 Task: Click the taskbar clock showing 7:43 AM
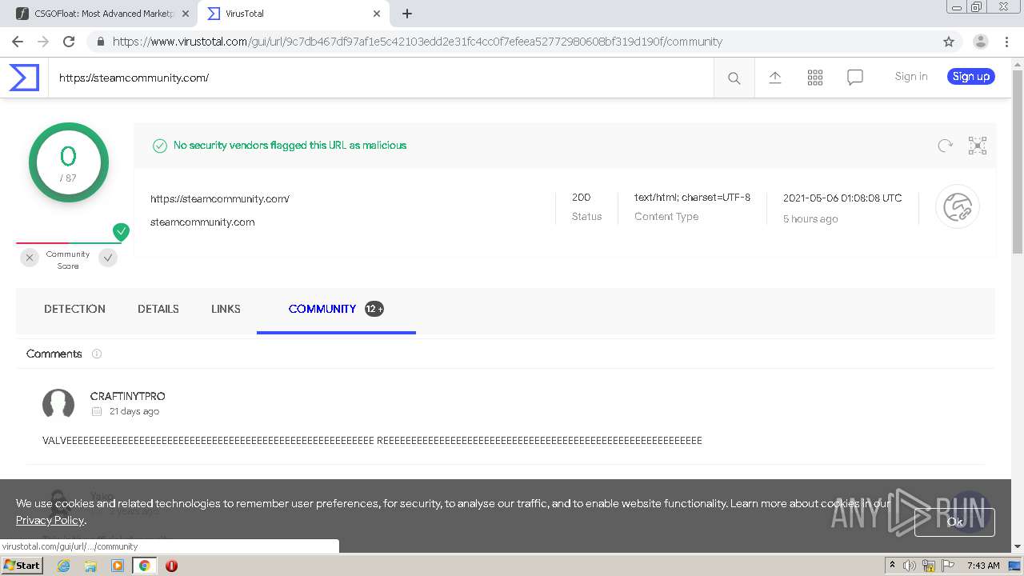click(983, 566)
